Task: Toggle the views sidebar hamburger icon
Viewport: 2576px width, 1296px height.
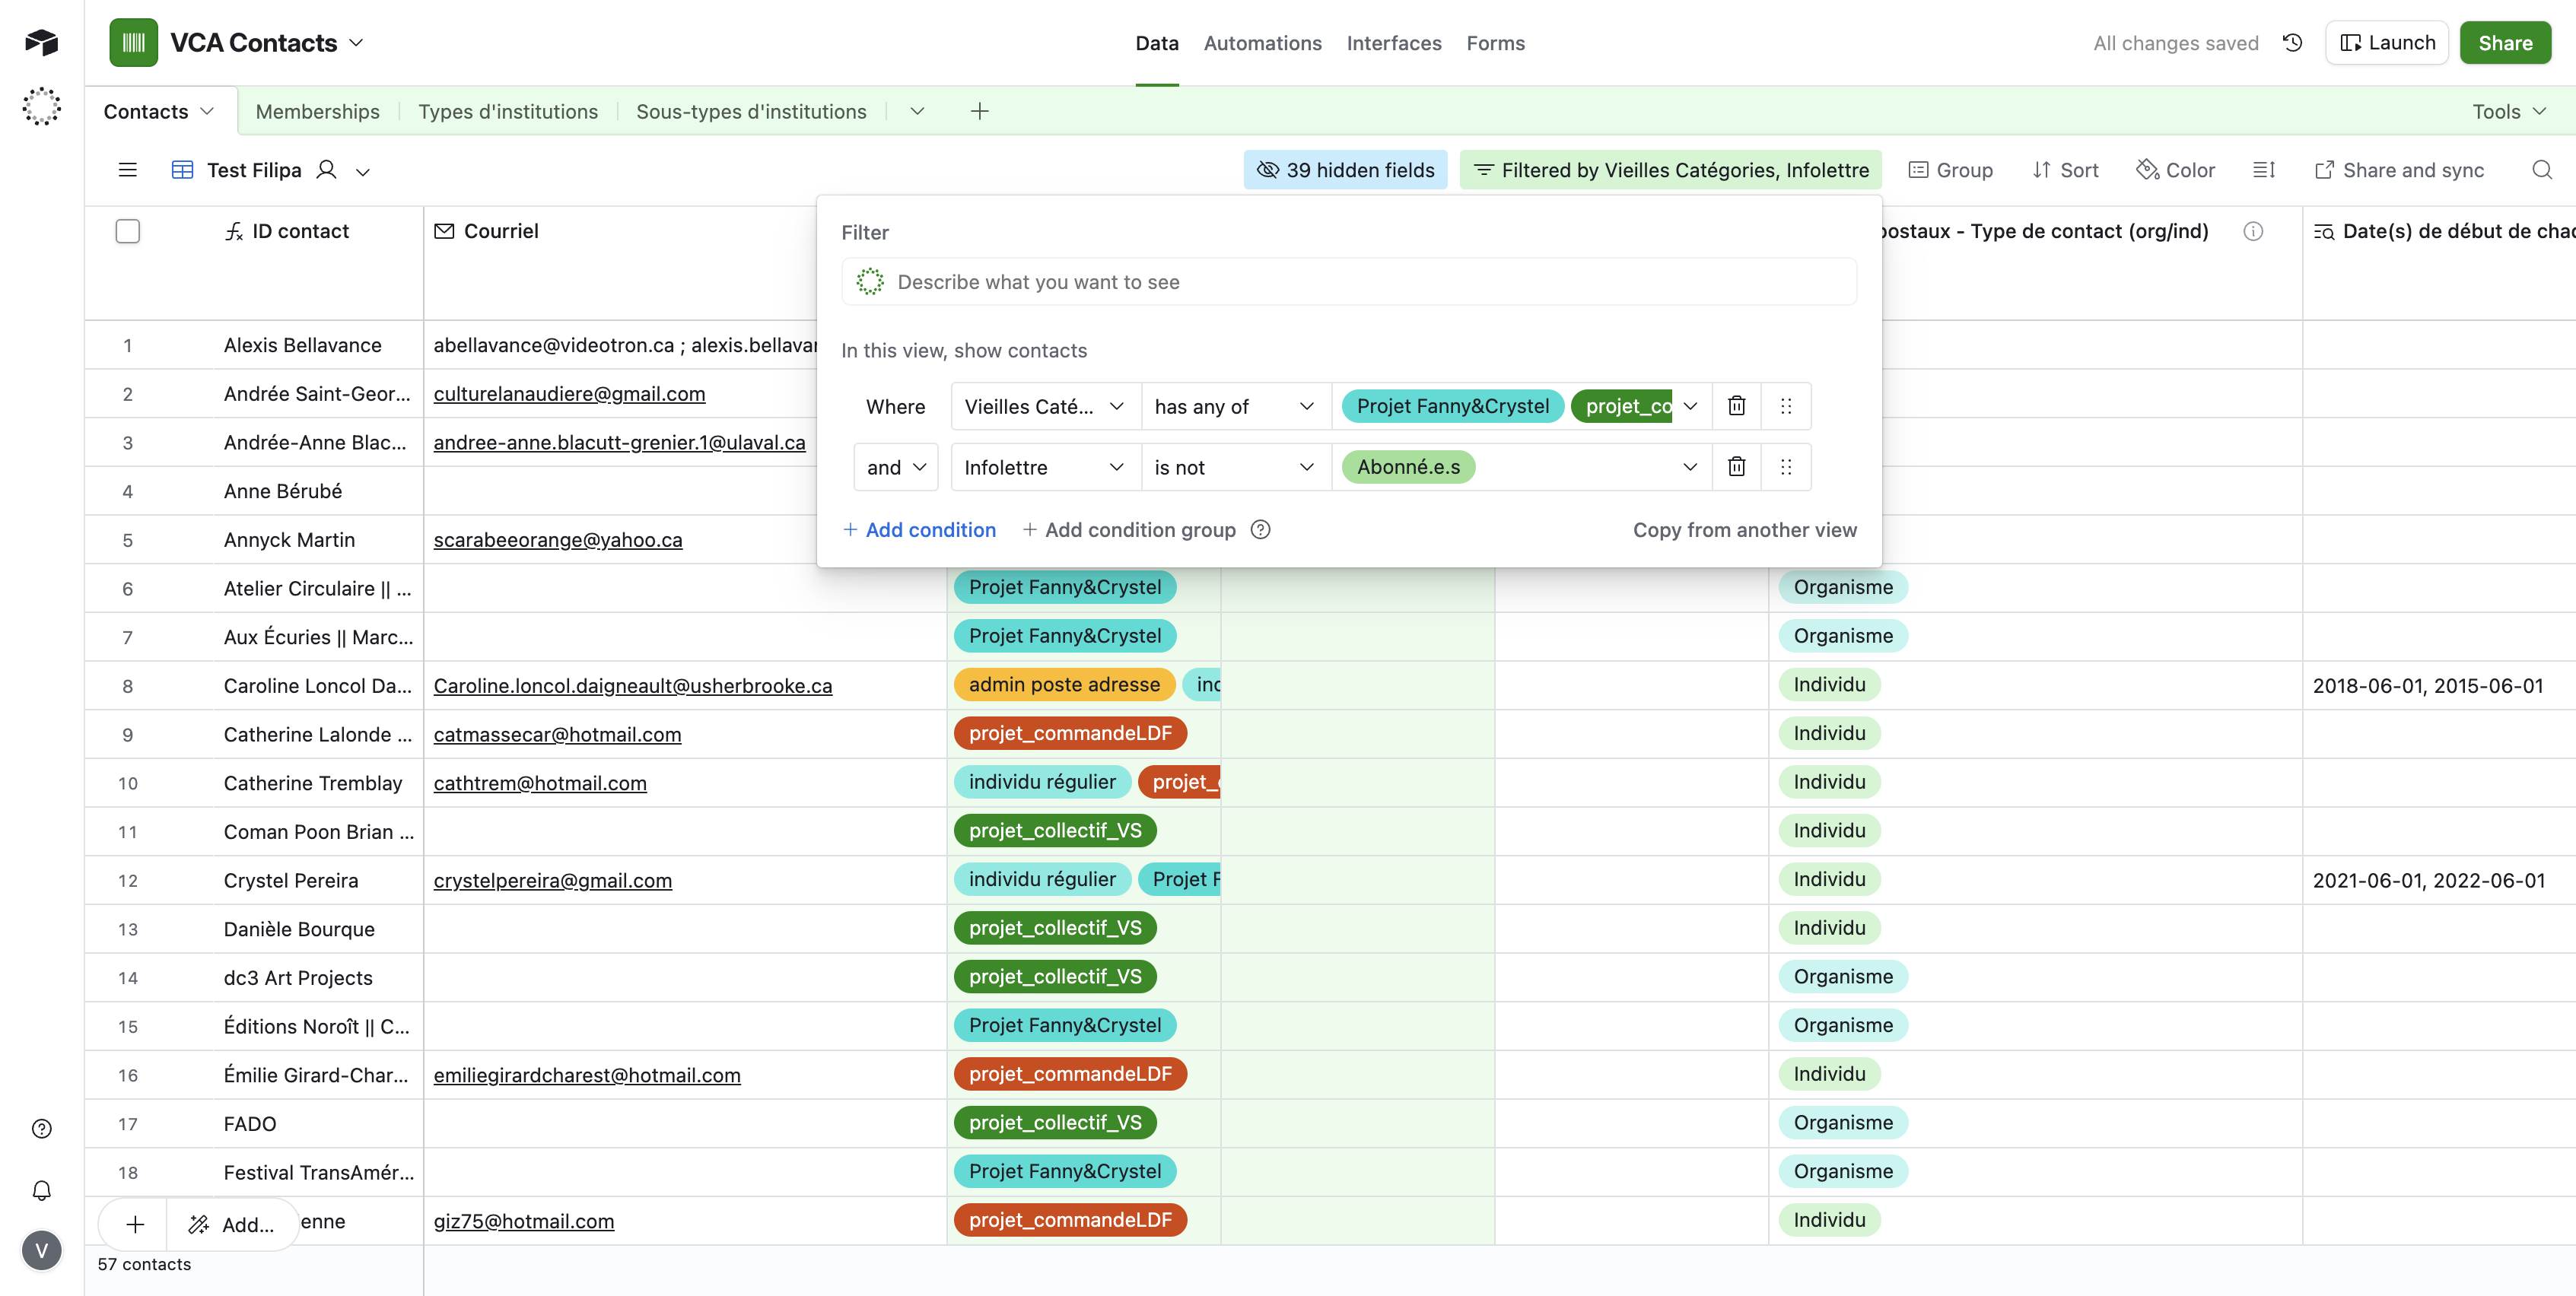Action: click(127, 170)
